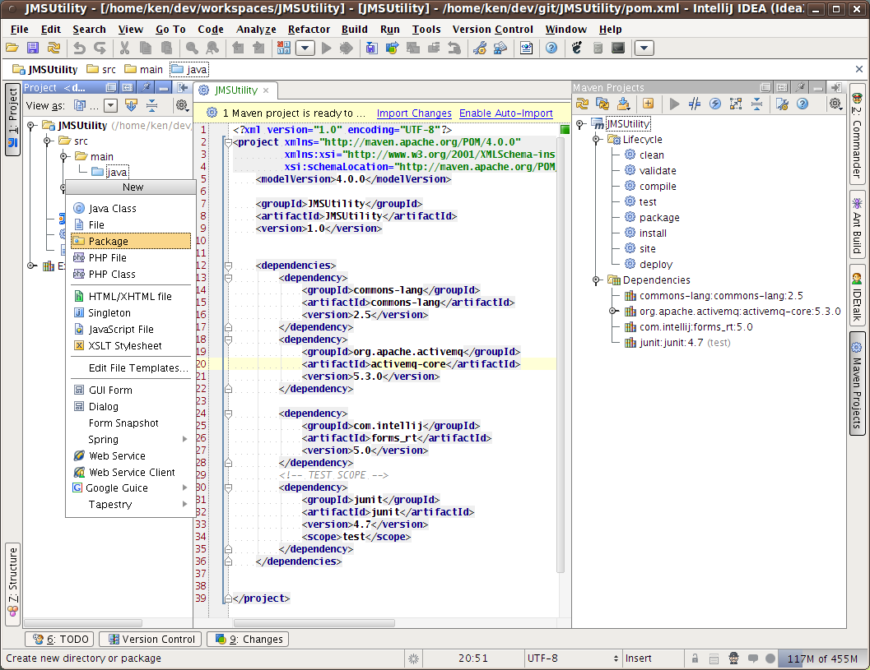Click the Run arrow in main toolbar

point(327,49)
